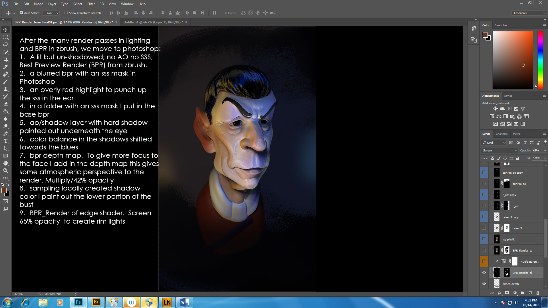Click the foreground color swatch in toolbar

click(x=4, y=191)
